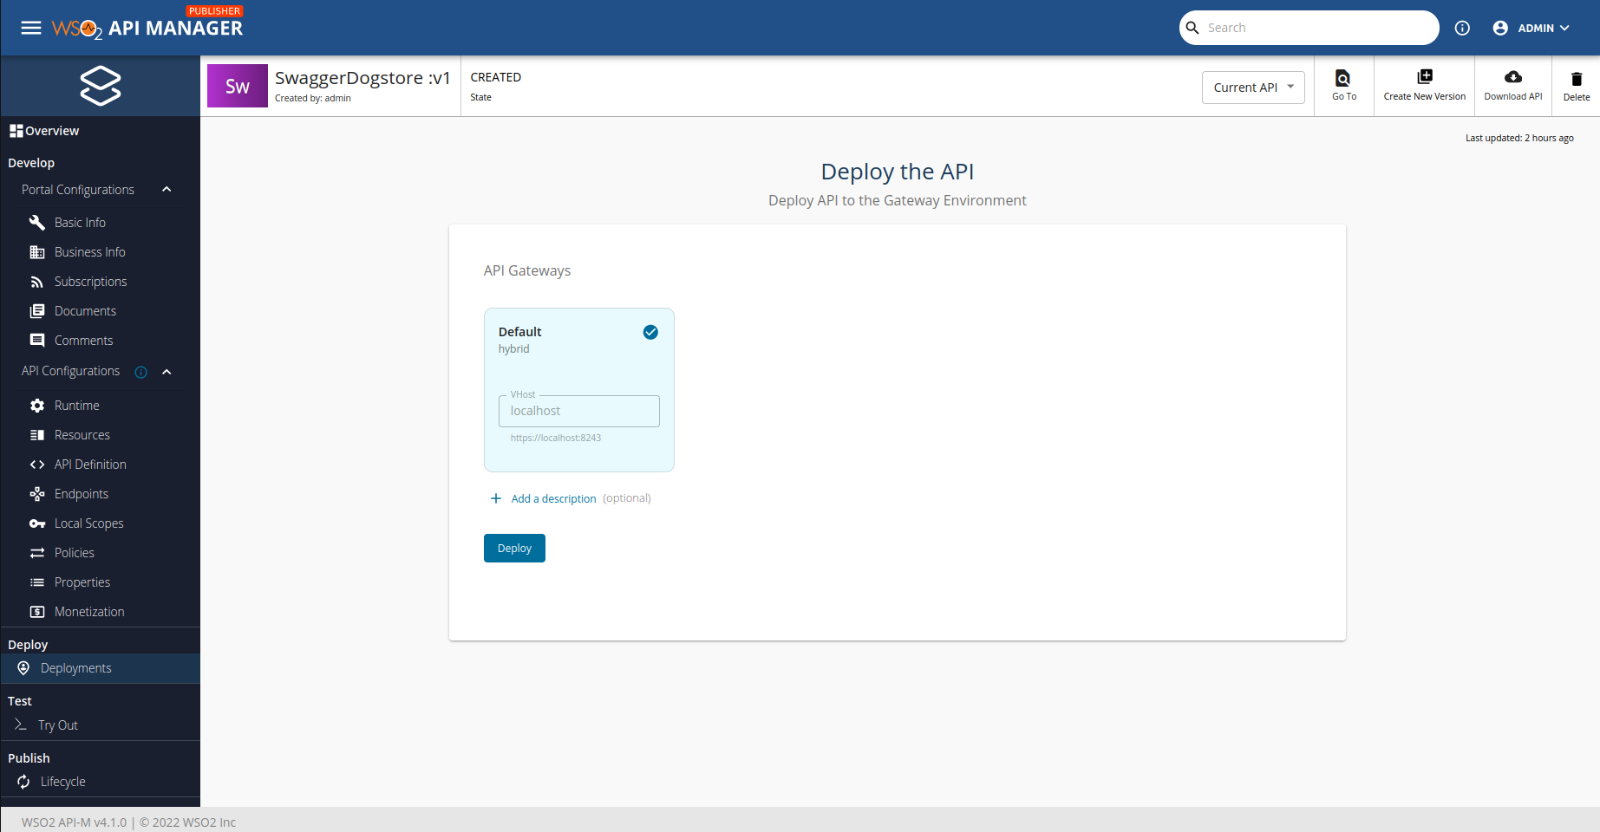Go to Local Scopes page
Image resolution: width=1600 pixels, height=832 pixels.
click(88, 523)
